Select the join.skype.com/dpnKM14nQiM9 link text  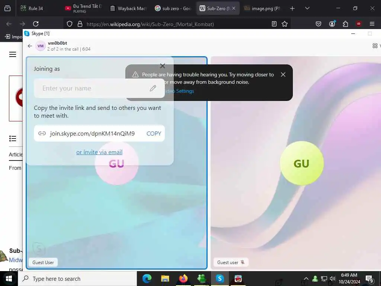[92, 134]
